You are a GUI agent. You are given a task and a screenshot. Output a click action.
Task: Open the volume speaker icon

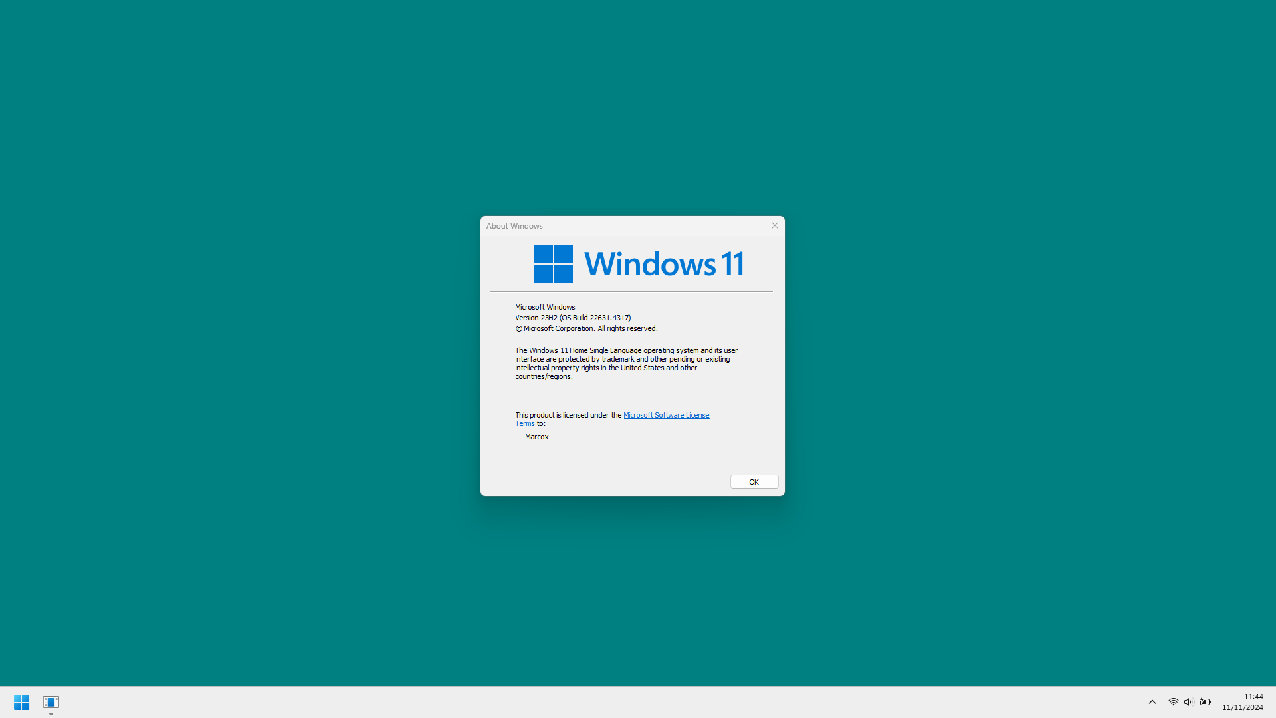(1189, 702)
